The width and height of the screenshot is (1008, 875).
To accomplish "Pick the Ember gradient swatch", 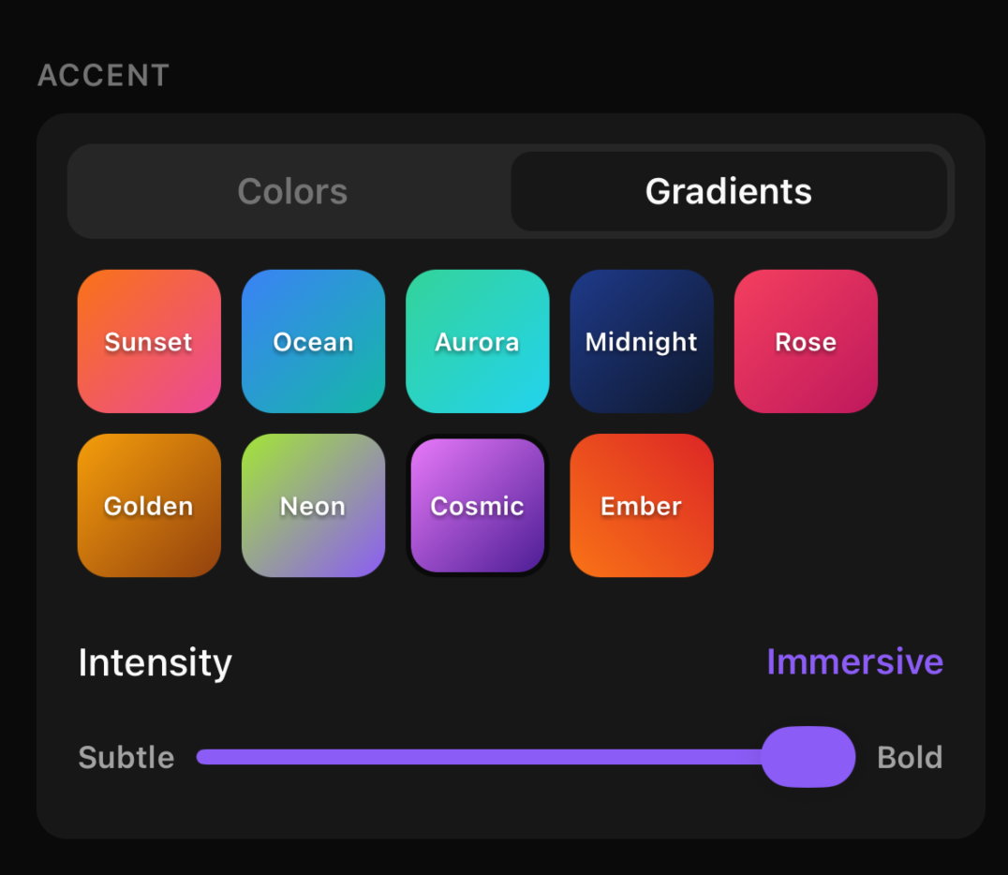I will point(642,505).
